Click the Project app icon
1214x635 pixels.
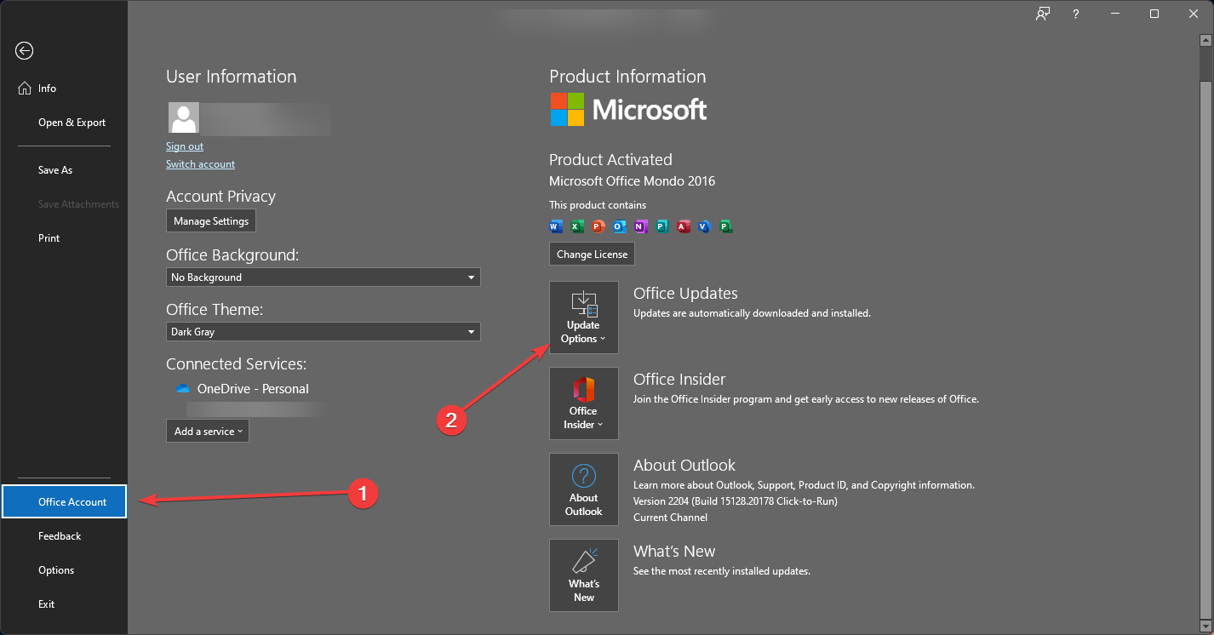[x=726, y=226]
